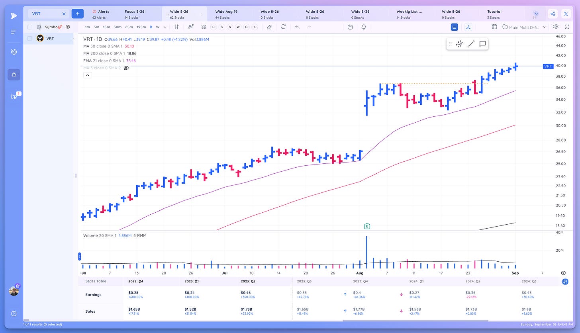Viewport: 580px width, 333px height.
Task: Switch to the blue chart view icon
Action: point(455,27)
